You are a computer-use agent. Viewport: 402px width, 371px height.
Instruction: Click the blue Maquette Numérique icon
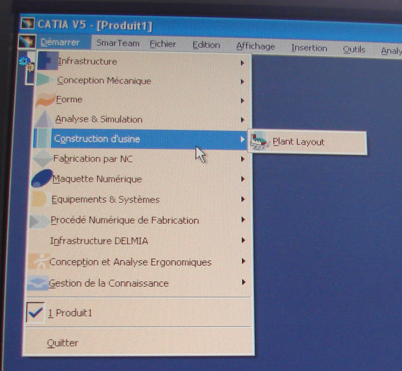(x=42, y=178)
